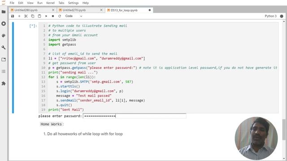This screenshot has height=161, width=287.
Task: Click the 's.starttls()' code line
Action: (x=68, y=86)
